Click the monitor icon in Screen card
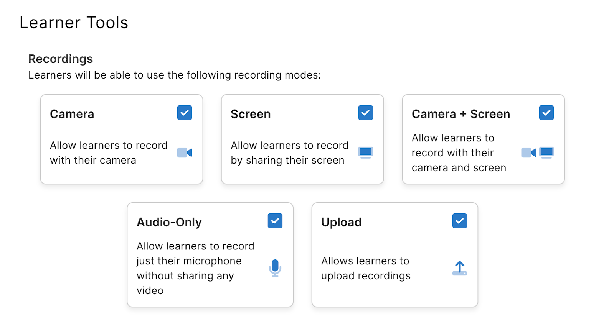The height and width of the screenshot is (323, 614). pos(365,152)
